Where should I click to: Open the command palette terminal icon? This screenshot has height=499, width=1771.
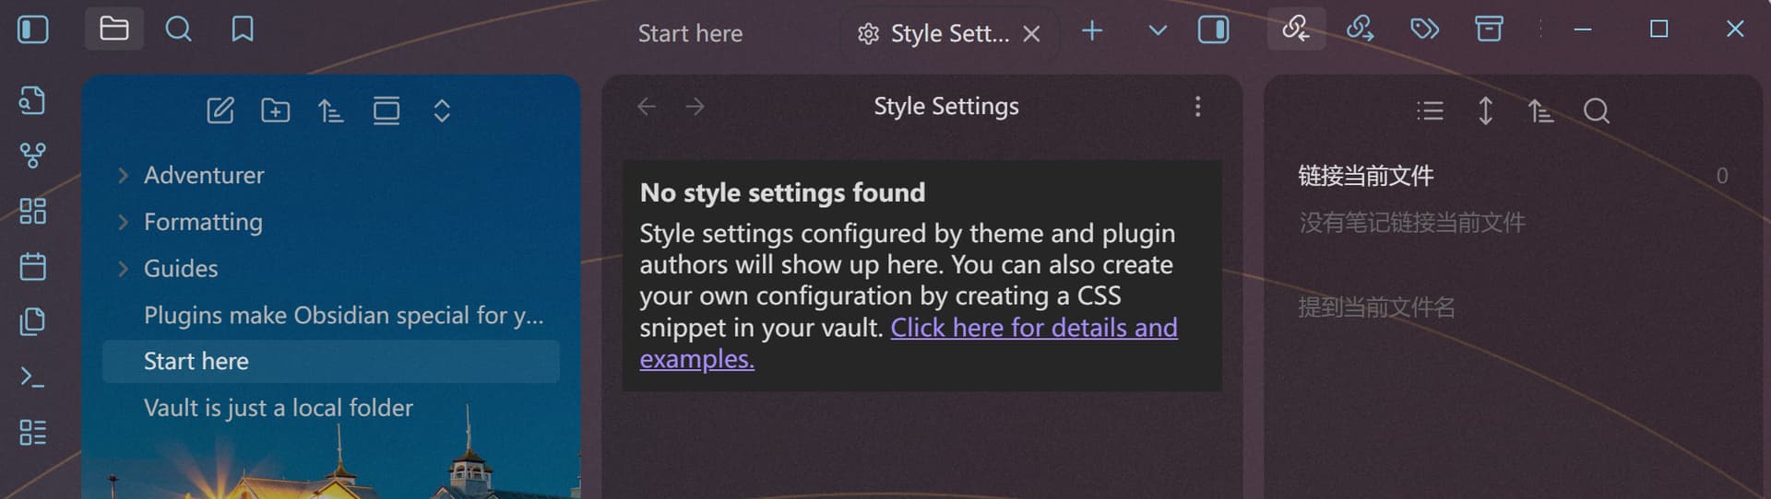click(x=32, y=377)
